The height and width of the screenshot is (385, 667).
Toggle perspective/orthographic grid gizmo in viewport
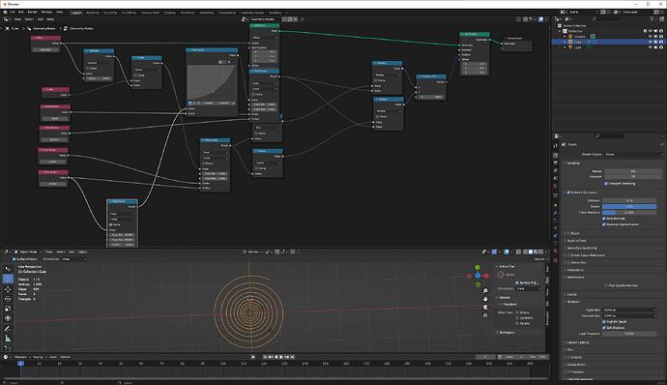[x=485, y=315]
